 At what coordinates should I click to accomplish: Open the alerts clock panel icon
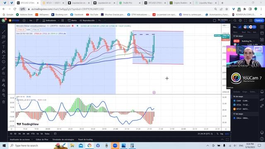(262, 33)
